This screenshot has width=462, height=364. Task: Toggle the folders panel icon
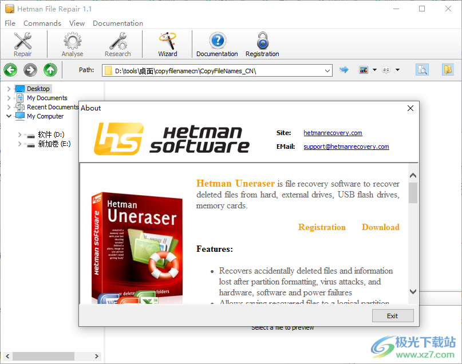point(448,70)
